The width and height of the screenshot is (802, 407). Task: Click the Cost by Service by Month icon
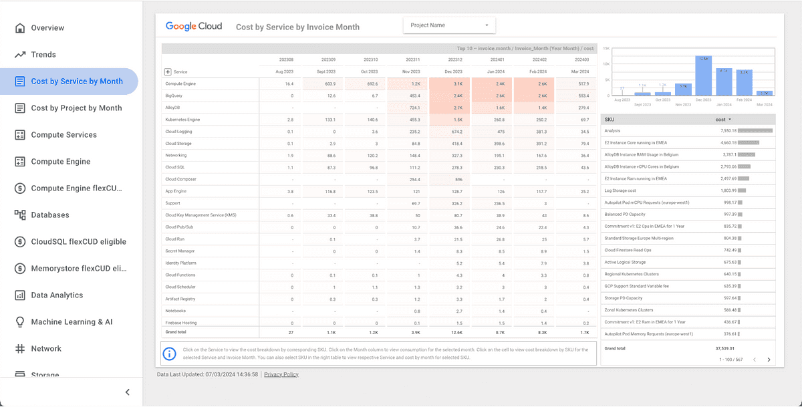coord(19,82)
